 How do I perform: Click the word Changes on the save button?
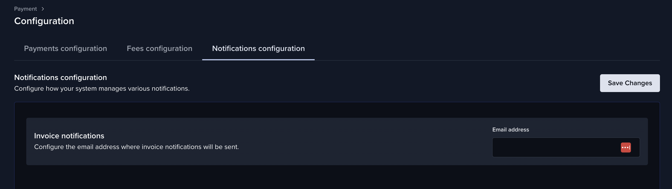(x=638, y=83)
